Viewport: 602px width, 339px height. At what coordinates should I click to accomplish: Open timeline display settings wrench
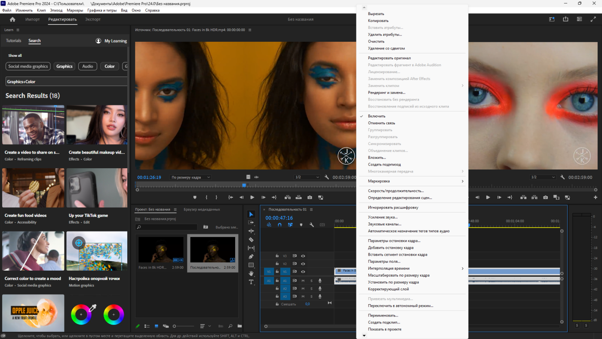coord(312,225)
